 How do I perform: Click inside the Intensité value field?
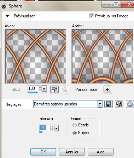(x=45, y=128)
